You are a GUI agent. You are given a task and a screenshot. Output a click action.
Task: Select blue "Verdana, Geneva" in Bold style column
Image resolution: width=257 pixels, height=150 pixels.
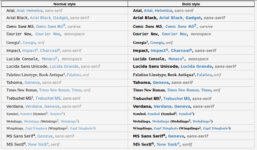172,106
